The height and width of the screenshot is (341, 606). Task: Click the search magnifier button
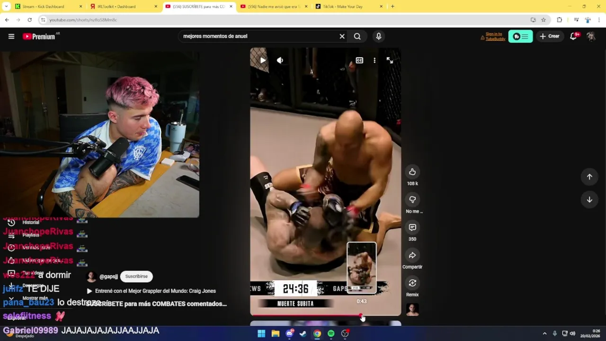click(357, 36)
